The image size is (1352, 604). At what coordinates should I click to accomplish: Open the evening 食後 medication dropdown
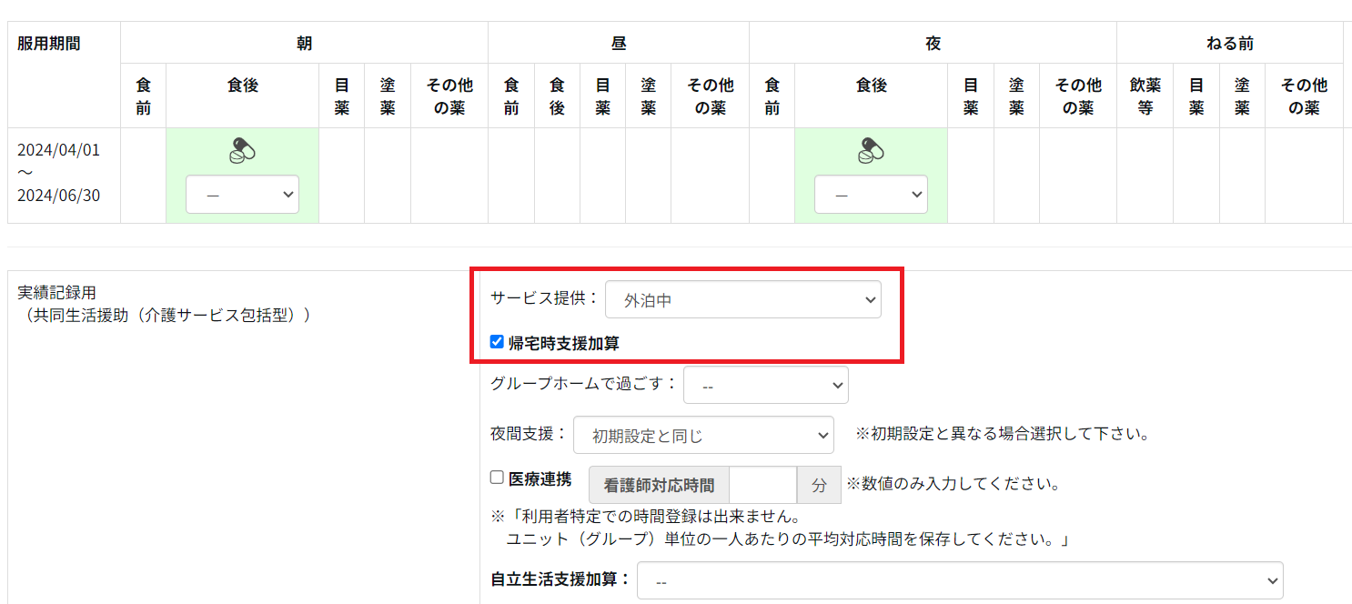pos(871,195)
